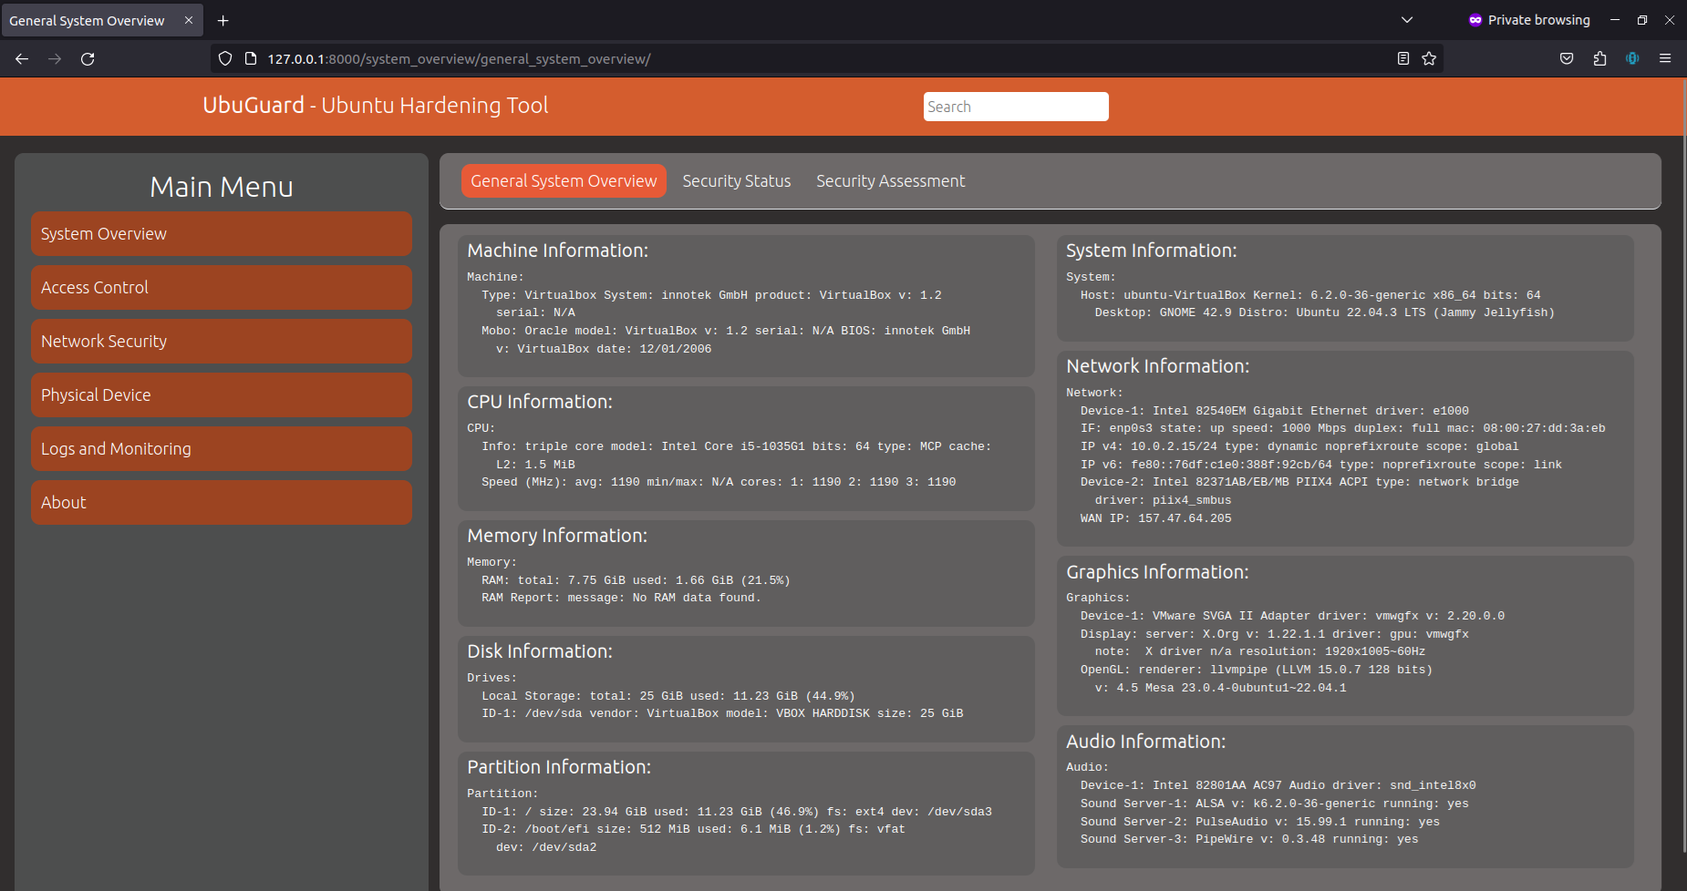
Task: Expand the list all tabs chevron
Action: [x=1407, y=20]
